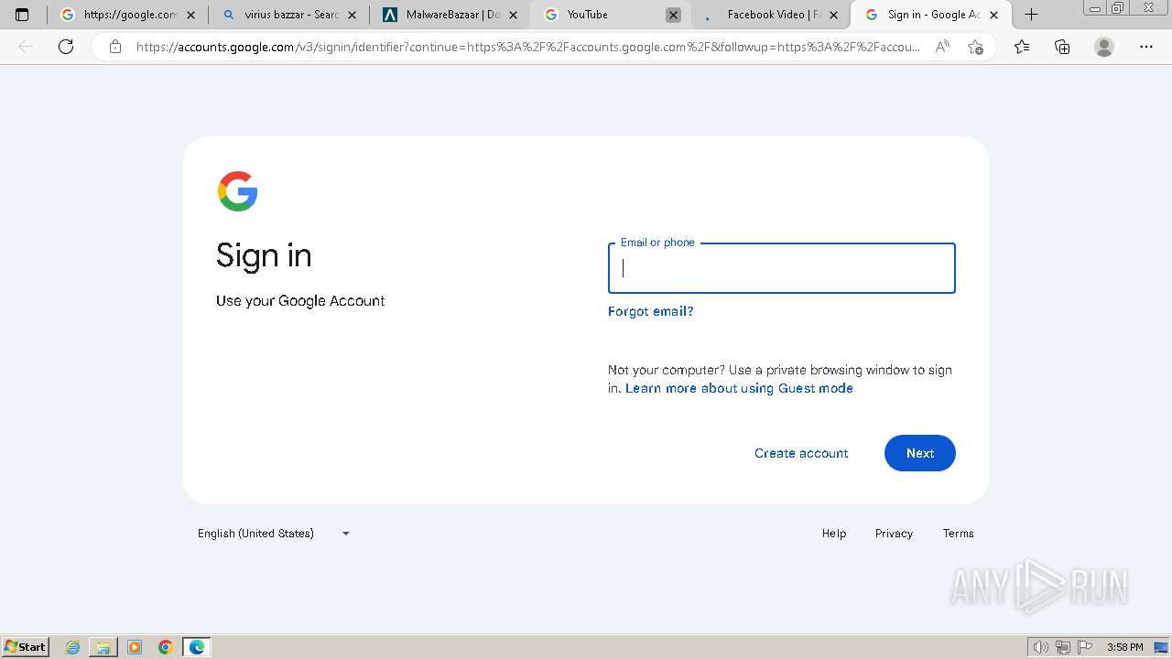Open Settings and more ellipsis menu

point(1146,47)
